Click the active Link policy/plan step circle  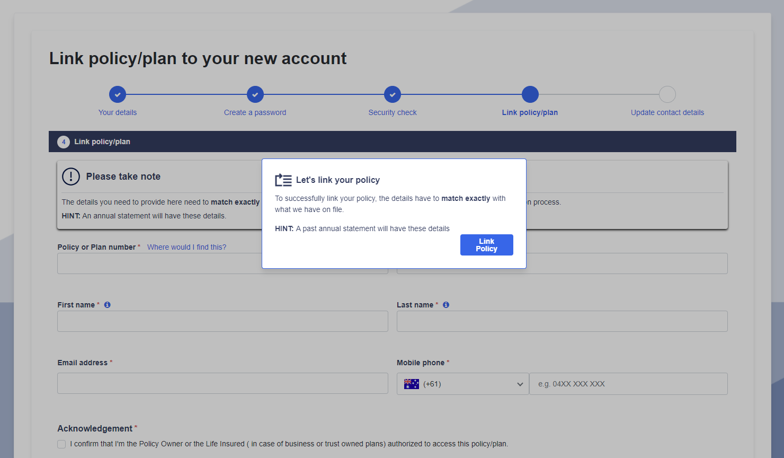pyautogui.click(x=530, y=94)
